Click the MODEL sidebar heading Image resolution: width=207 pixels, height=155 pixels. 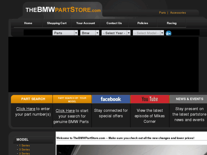(22, 140)
